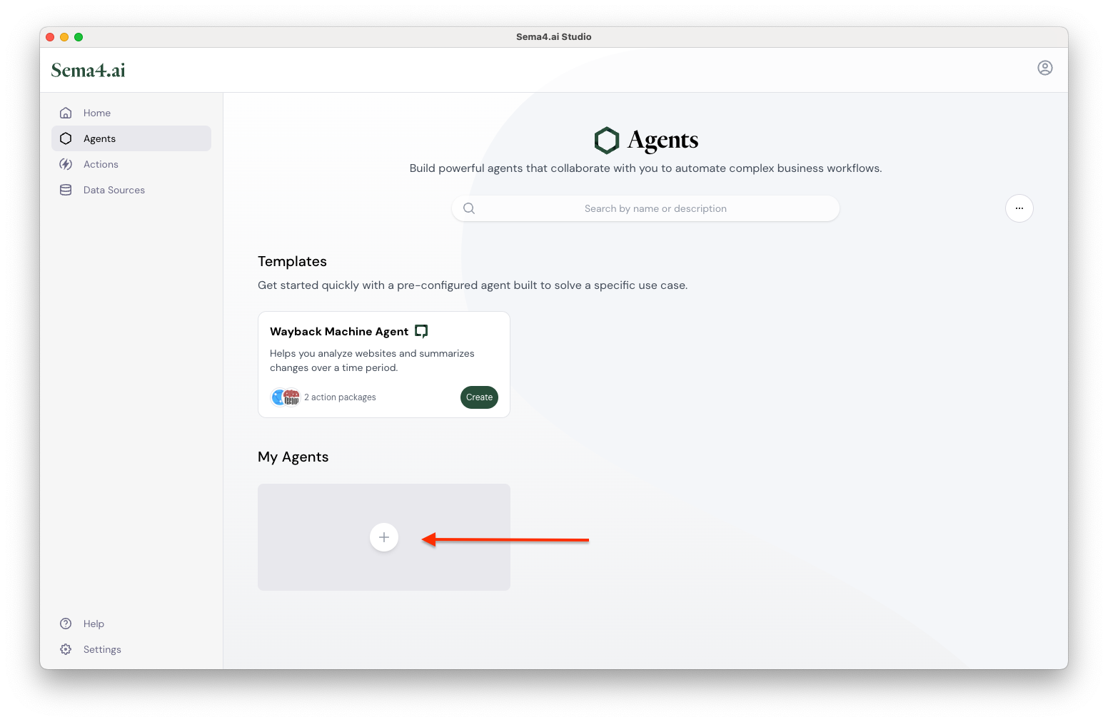Click the action packages avatar icons
The width and height of the screenshot is (1108, 722).
286,397
